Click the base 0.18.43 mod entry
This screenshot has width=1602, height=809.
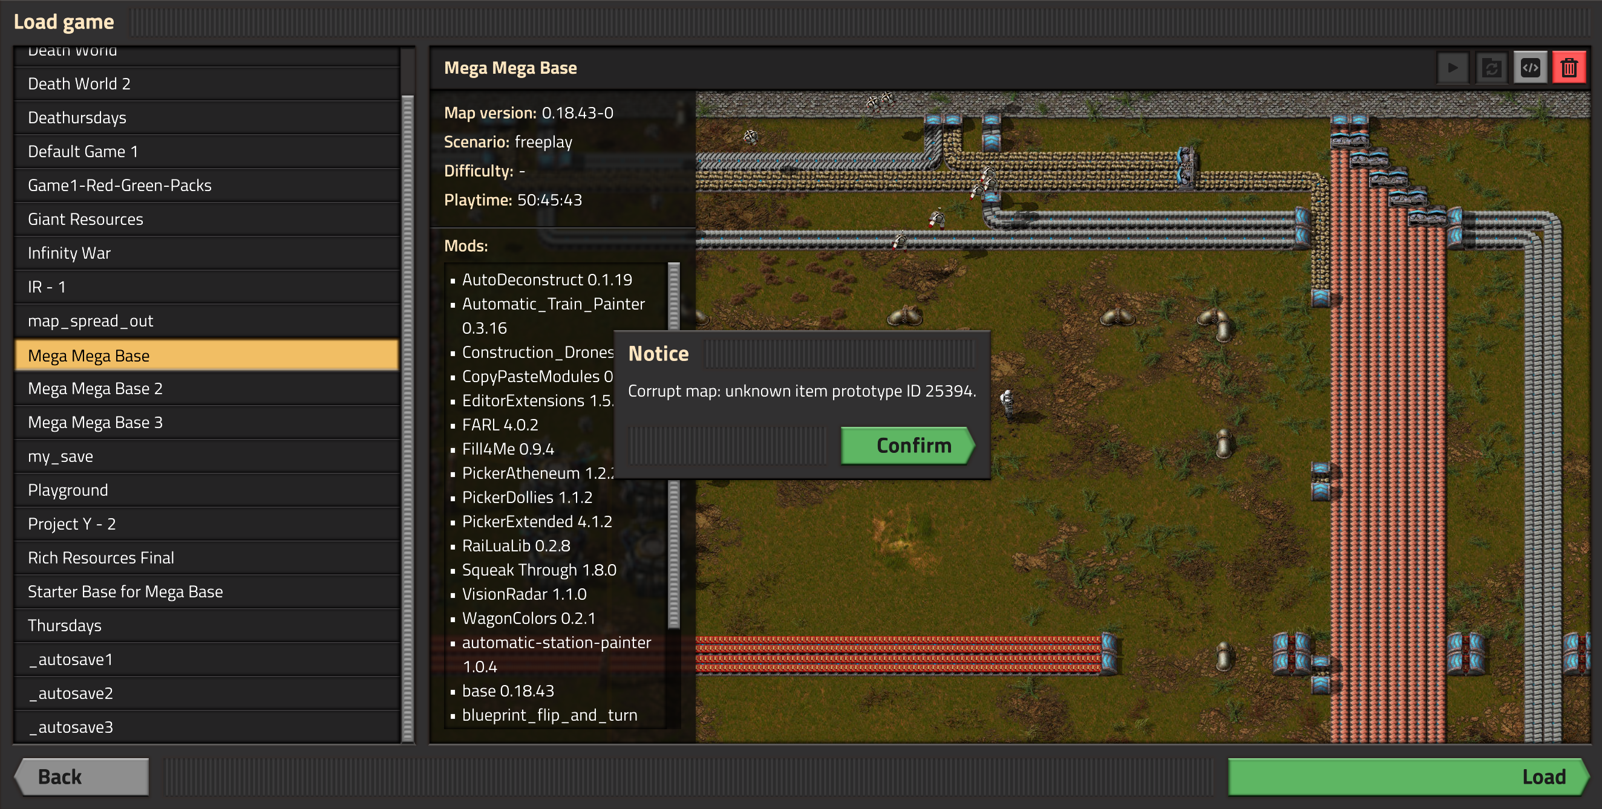508,692
